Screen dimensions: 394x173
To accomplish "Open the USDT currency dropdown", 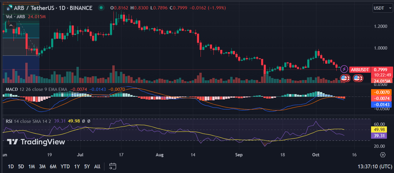I will click(383, 8).
